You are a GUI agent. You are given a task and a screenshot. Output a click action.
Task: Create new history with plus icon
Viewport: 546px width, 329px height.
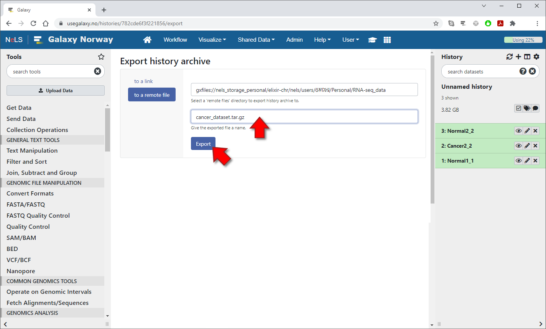pos(518,57)
